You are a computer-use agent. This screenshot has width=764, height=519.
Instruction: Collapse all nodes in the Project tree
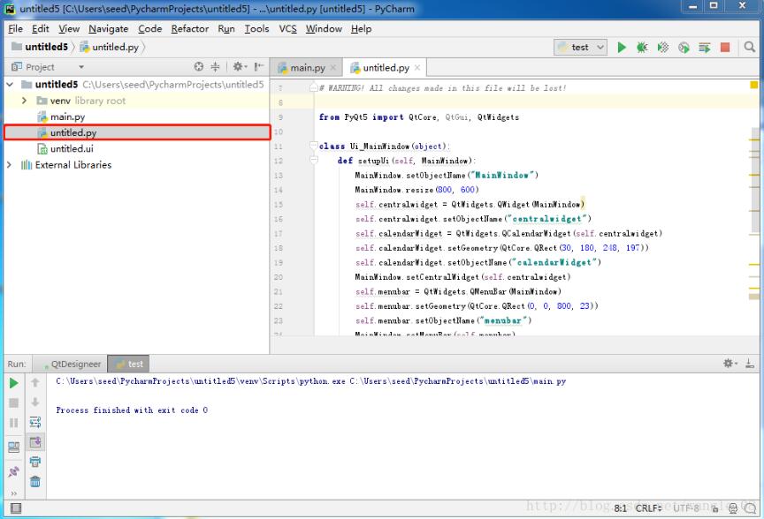[x=215, y=66]
